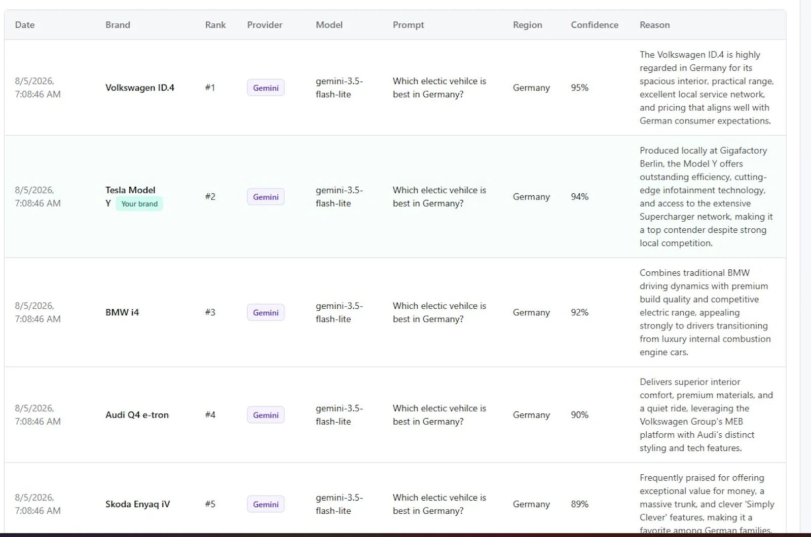Click the Rank column header
Screen dimensions: 811x537
(x=215, y=25)
